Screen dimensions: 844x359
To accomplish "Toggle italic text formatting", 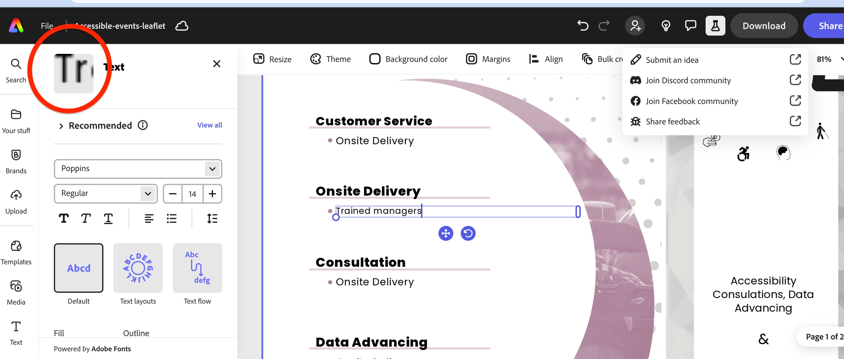I will click(x=86, y=218).
